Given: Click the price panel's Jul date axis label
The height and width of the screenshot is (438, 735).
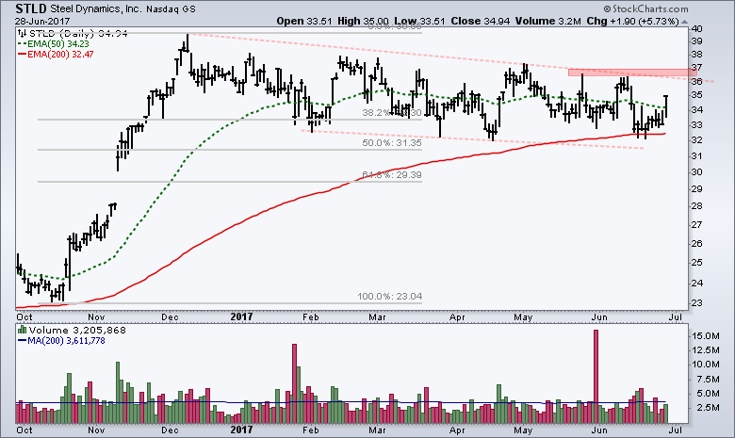Looking at the screenshot, I should coord(676,317).
